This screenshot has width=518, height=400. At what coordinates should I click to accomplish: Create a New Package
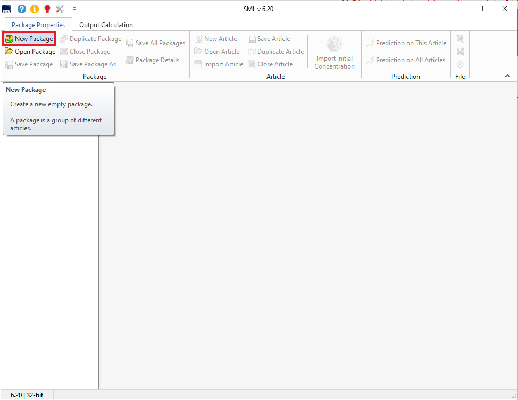(x=29, y=39)
